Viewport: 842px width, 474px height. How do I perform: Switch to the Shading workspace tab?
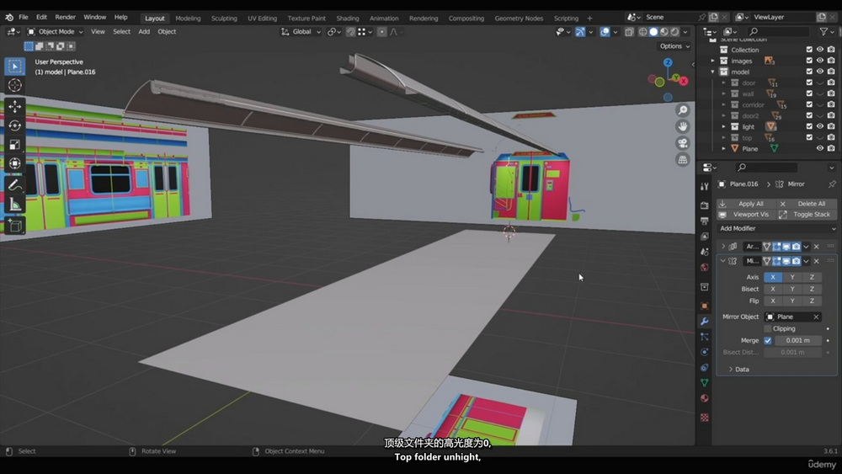pyautogui.click(x=348, y=19)
